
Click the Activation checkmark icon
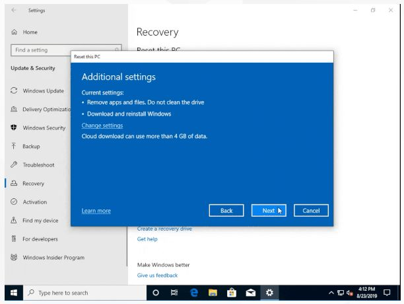pos(14,202)
